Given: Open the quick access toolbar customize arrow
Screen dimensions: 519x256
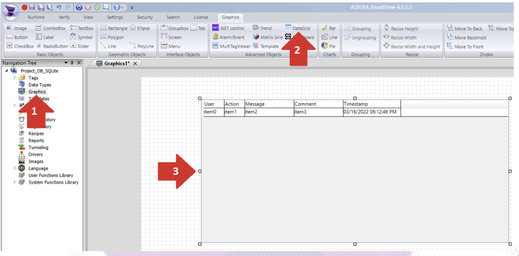Looking at the screenshot, I should tap(132, 7).
